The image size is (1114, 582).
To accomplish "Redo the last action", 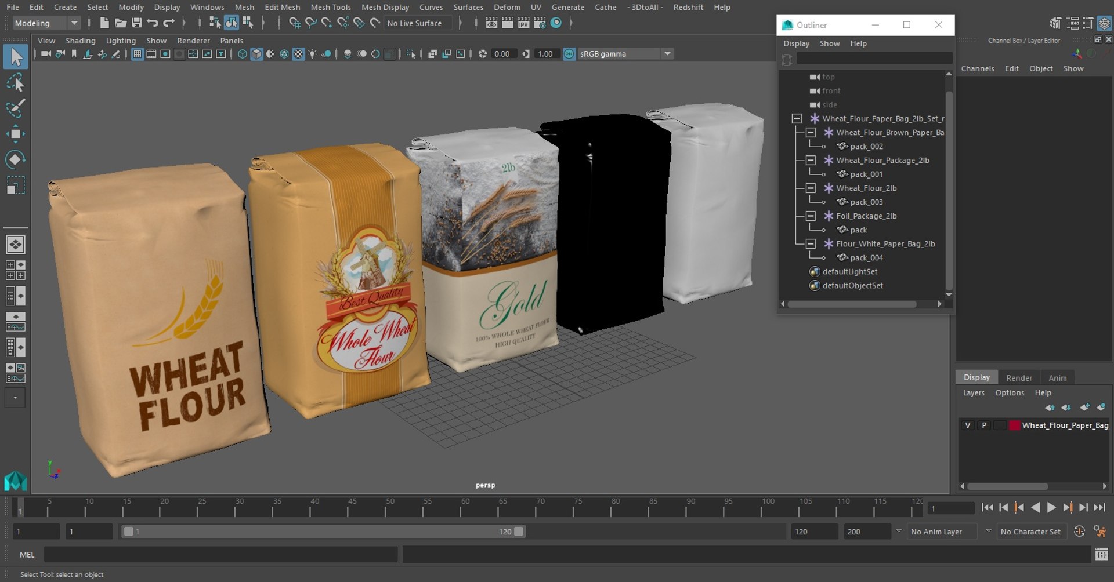I will pos(169,23).
